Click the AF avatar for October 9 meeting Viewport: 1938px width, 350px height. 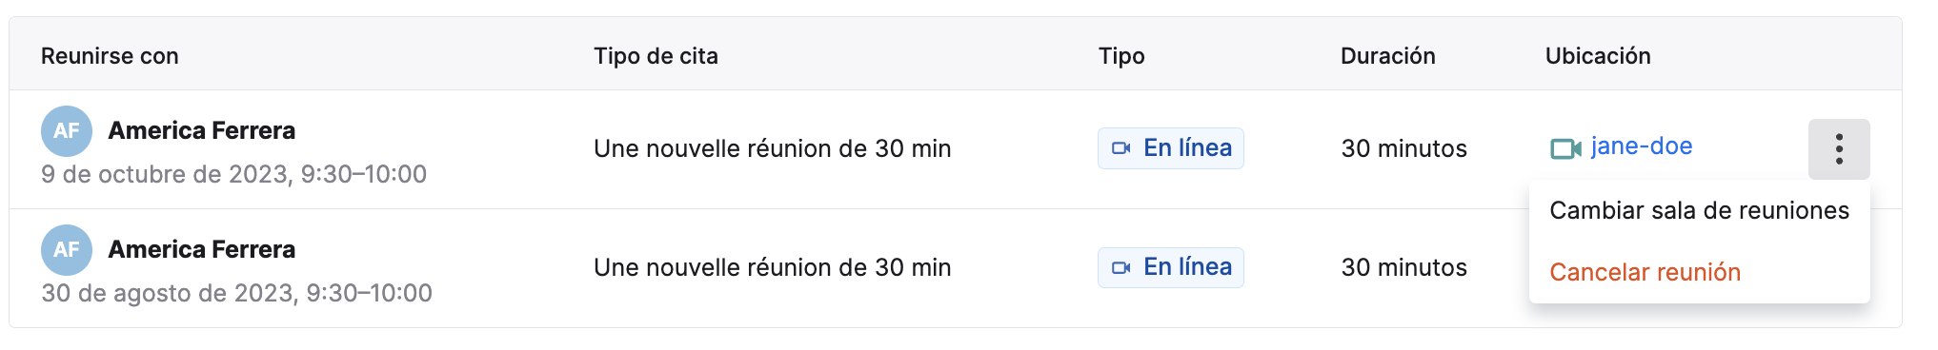click(x=67, y=131)
